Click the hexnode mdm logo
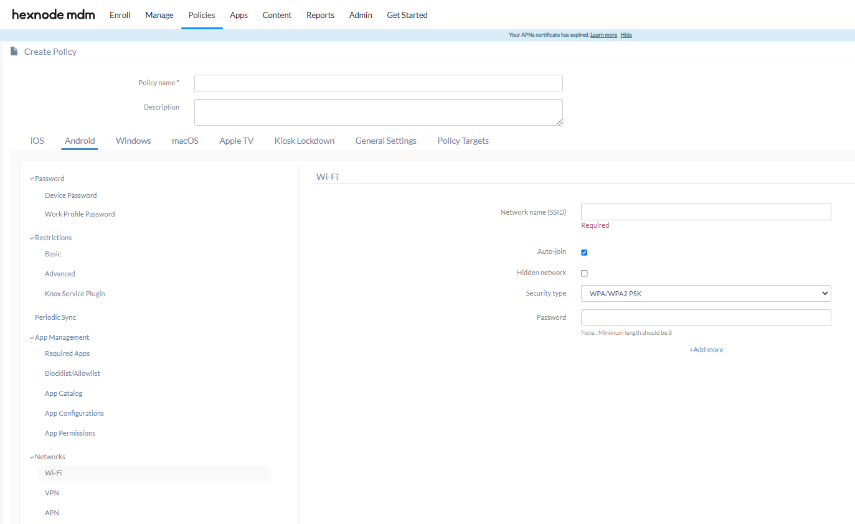The image size is (855, 524). pyautogui.click(x=54, y=14)
